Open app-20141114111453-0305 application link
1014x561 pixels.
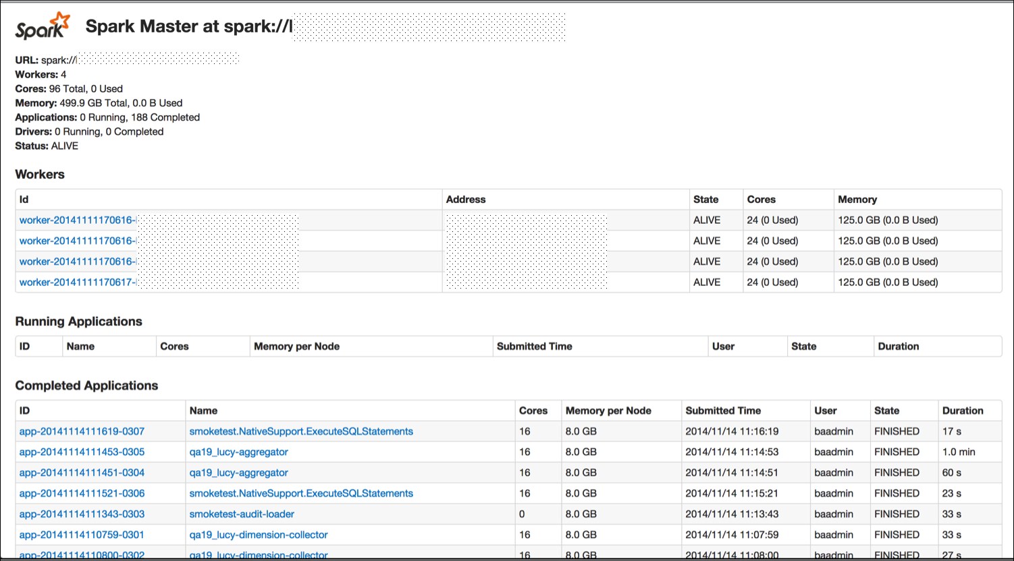(x=82, y=452)
